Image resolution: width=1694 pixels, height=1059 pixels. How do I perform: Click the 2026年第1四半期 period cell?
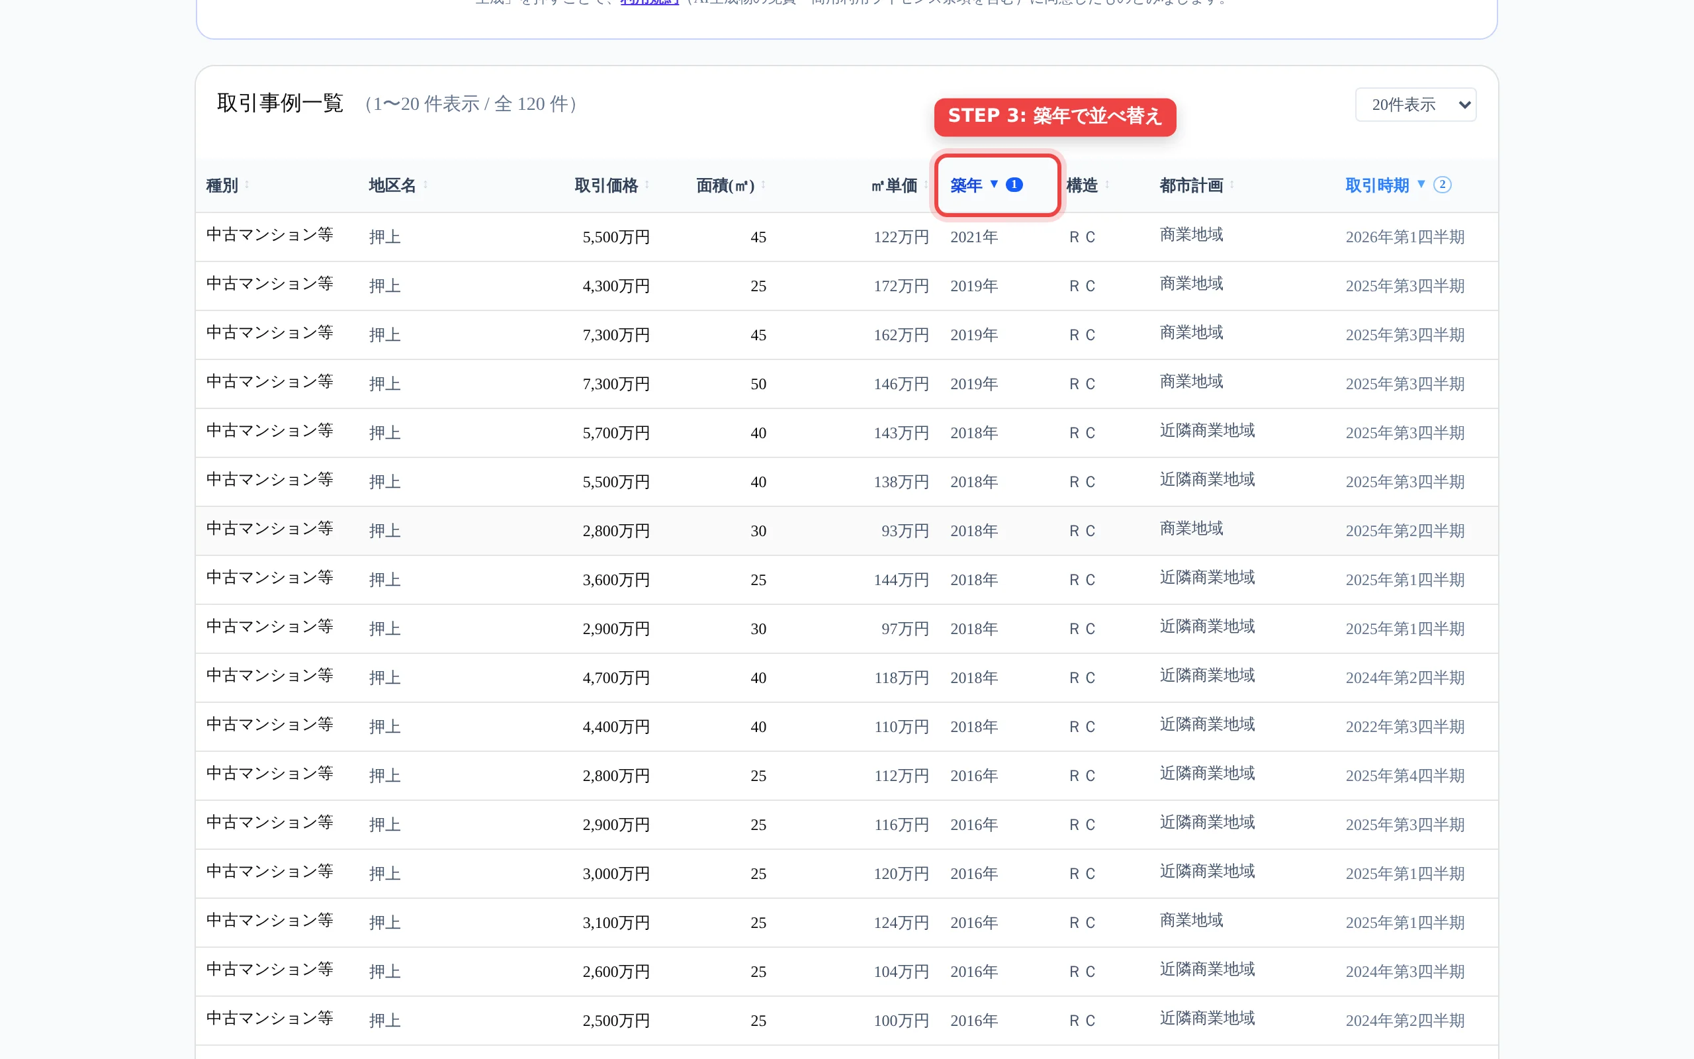coord(1405,238)
